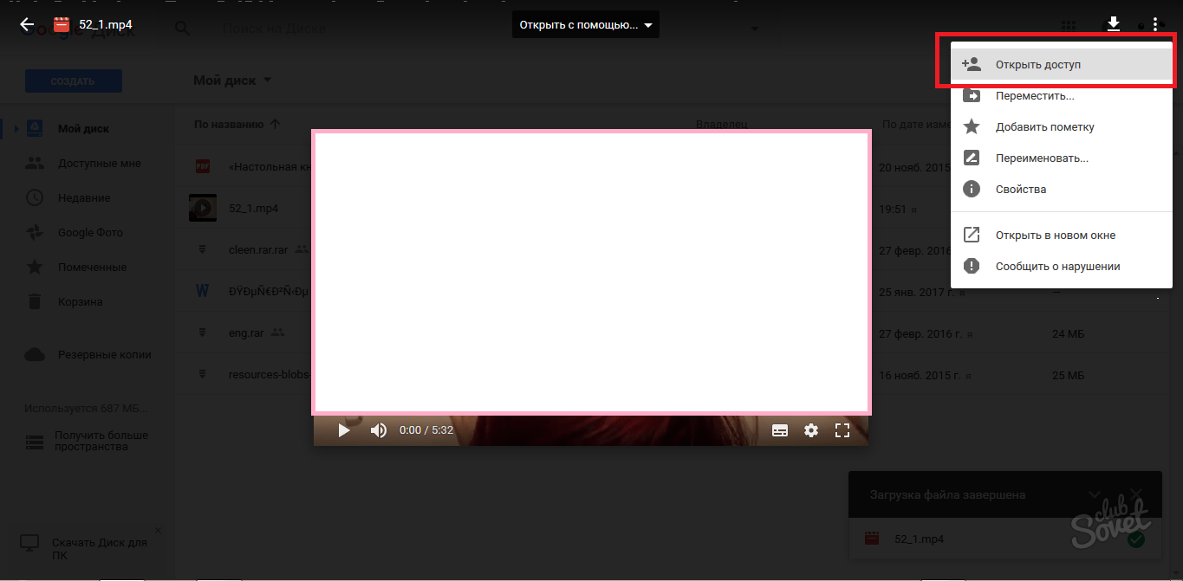This screenshot has height=581, width=1183.
Task: Click the back arrow next to 52_1.mp4
Action: tap(27, 24)
